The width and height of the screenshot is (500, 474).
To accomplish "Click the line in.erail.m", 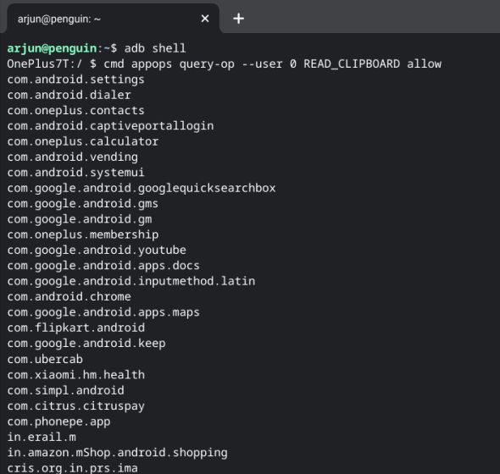I will (42, 437).
